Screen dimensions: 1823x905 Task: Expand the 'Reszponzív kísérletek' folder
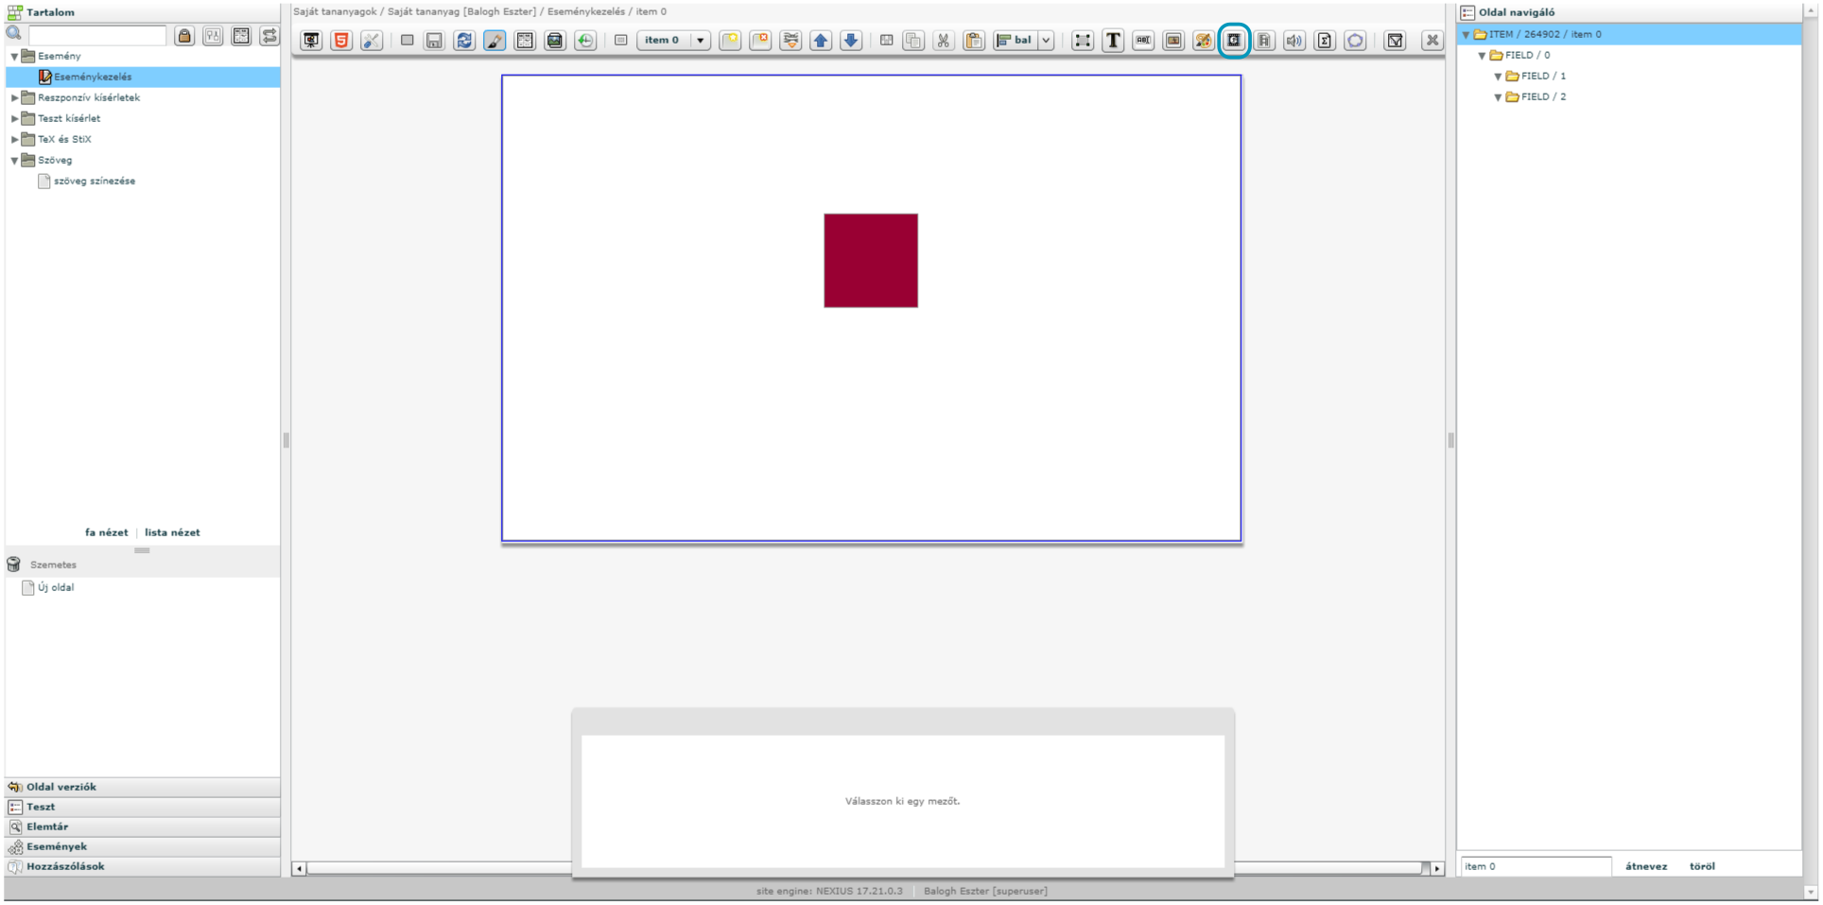coord(14,97)
